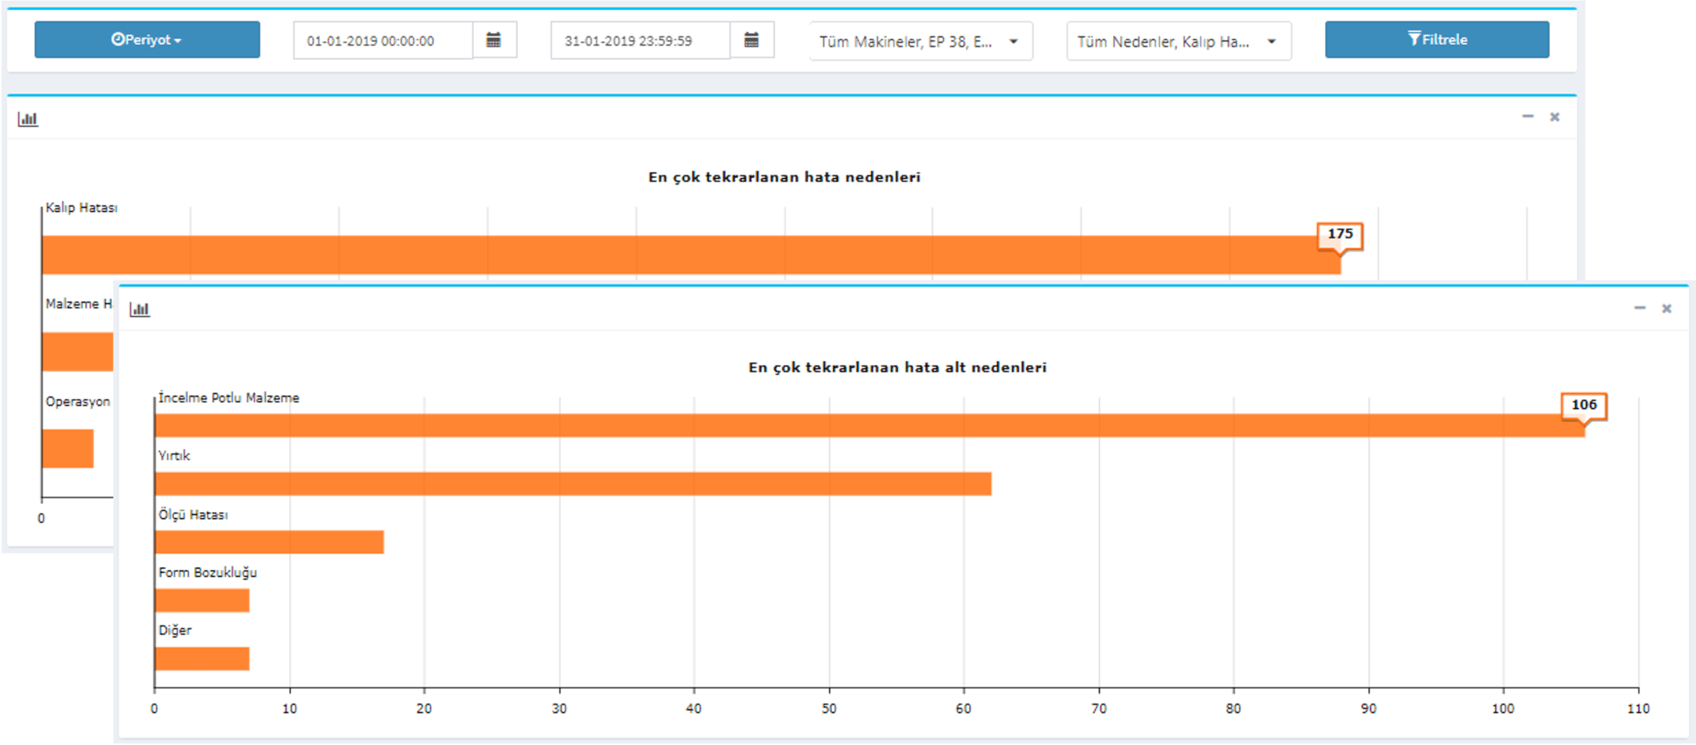Click the 175 value tooltip
The image size is (1696, 745).
1340,234
